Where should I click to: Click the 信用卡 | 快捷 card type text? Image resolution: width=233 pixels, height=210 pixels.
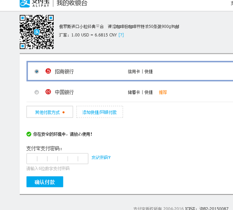coord(140,72)
